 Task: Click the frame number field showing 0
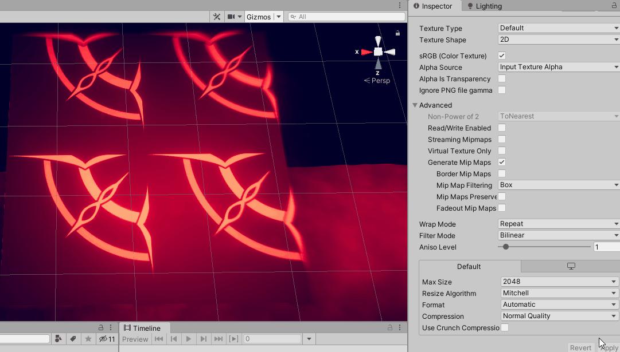tap(272, 338)
